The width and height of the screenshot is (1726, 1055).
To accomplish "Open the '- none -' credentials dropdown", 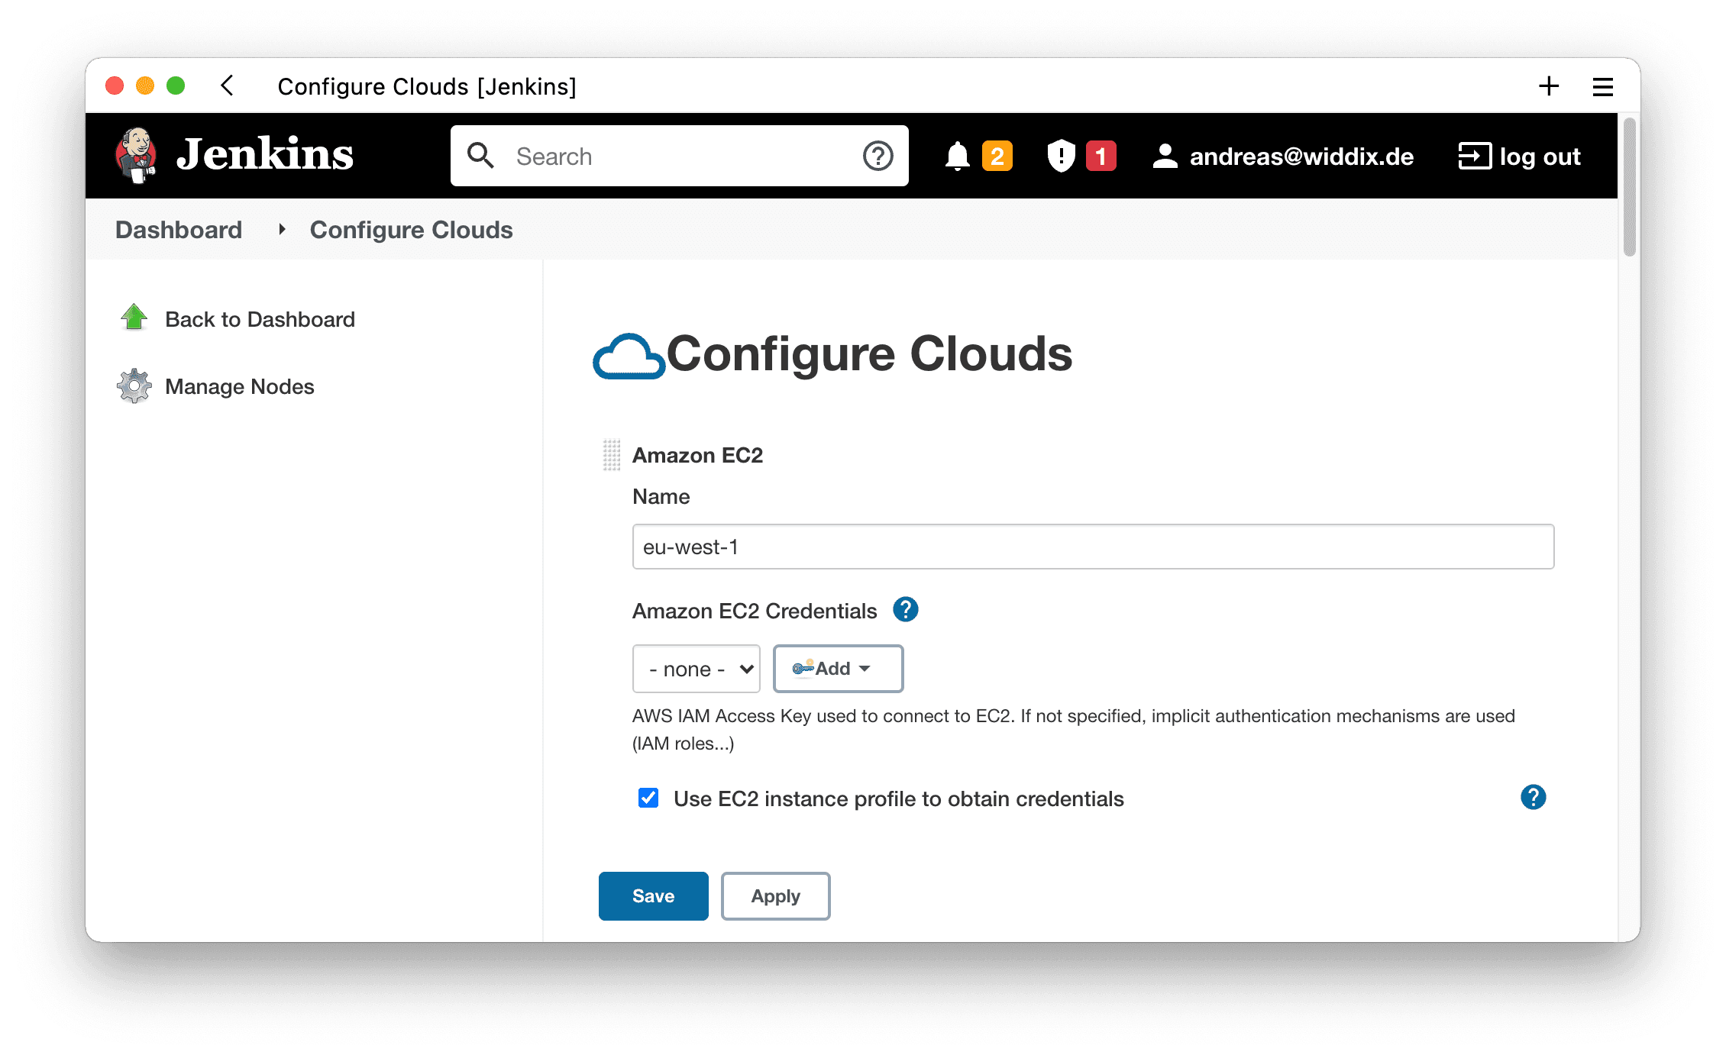I will pyautogui.click(x=696, y=669).
